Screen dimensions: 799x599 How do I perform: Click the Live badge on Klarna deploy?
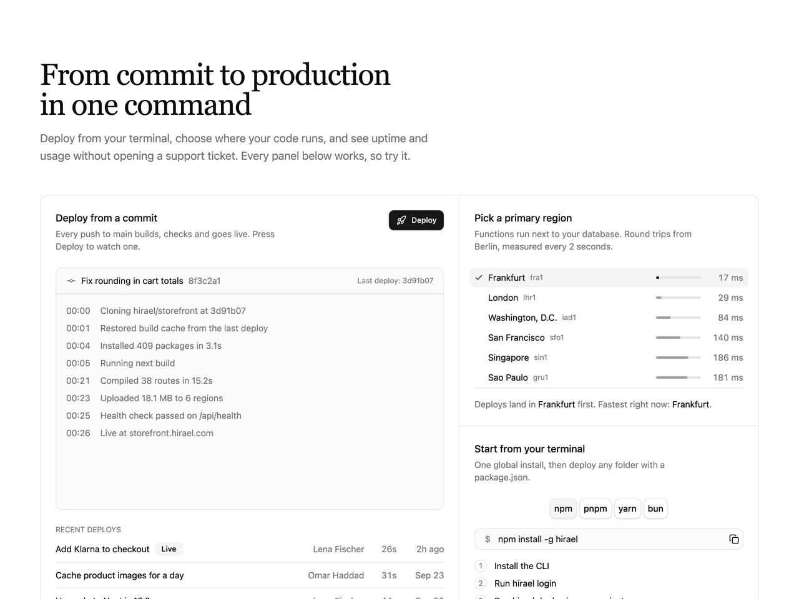coord(169,549)
